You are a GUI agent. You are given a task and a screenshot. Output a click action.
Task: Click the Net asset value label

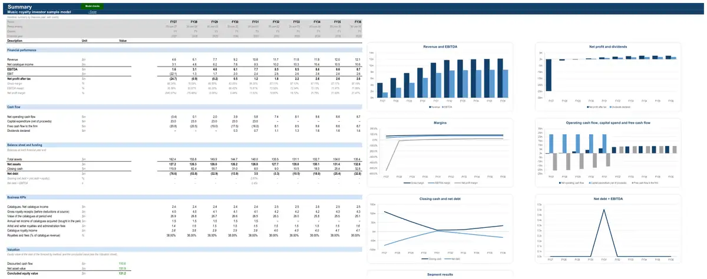coord(17,268)
